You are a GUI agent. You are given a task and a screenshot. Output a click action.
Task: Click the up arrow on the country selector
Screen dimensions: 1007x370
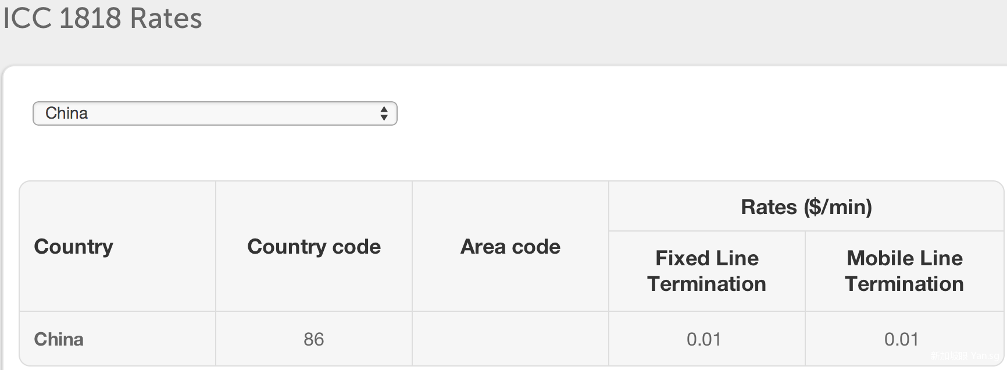point(384,109)
